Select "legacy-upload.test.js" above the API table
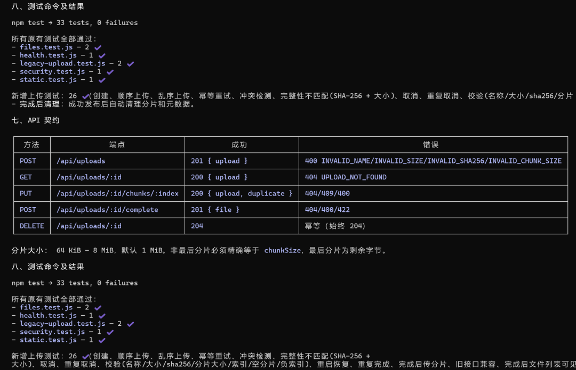Screen dimensions: 576x370 pyautogui.click(x=62, y=63)
